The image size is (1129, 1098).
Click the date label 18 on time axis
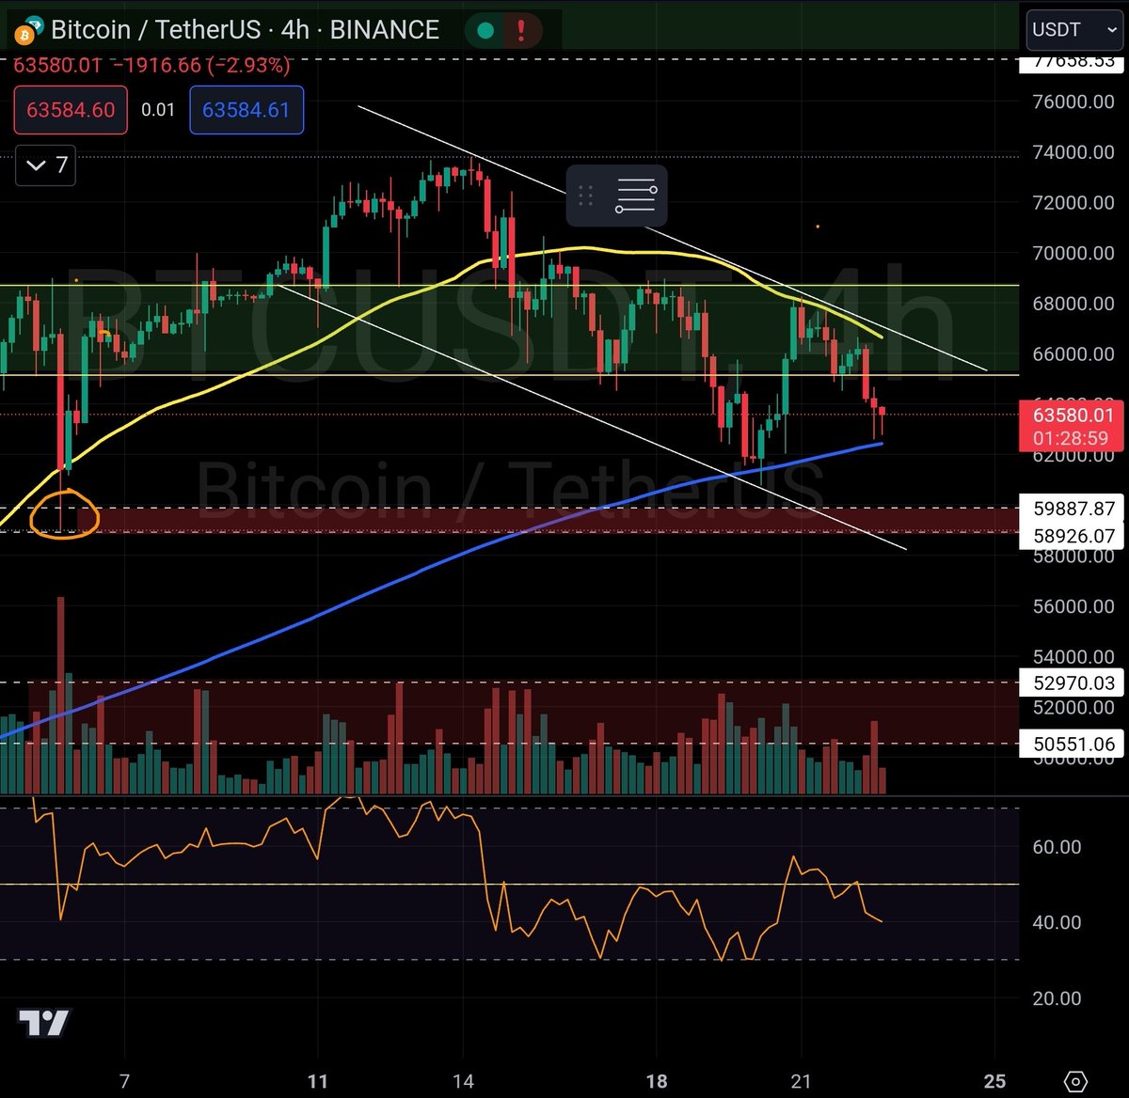point(657,1081)
